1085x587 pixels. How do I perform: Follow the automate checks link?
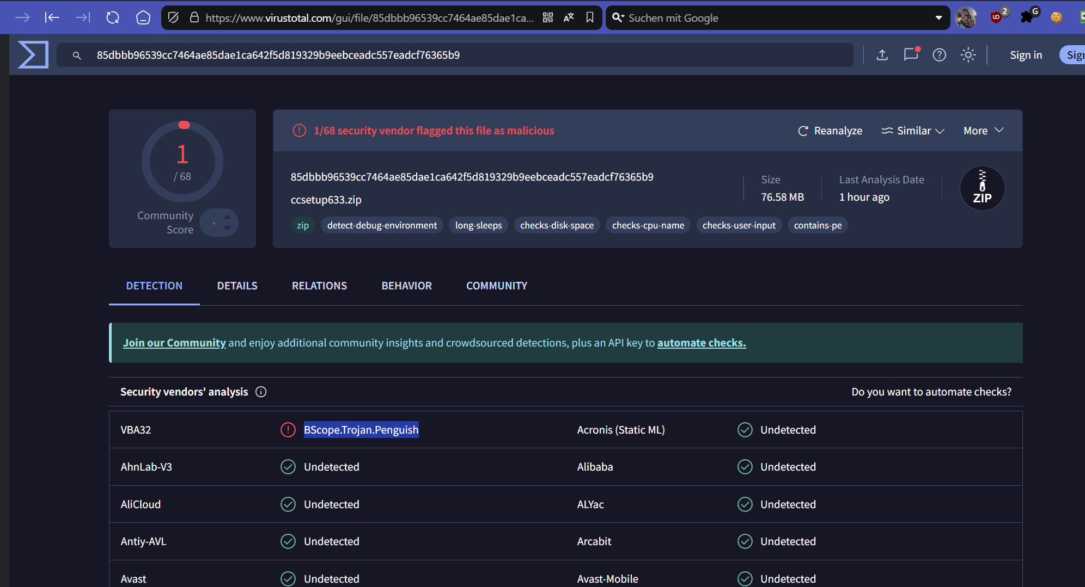pyautogui.click(x=702, y=343)
